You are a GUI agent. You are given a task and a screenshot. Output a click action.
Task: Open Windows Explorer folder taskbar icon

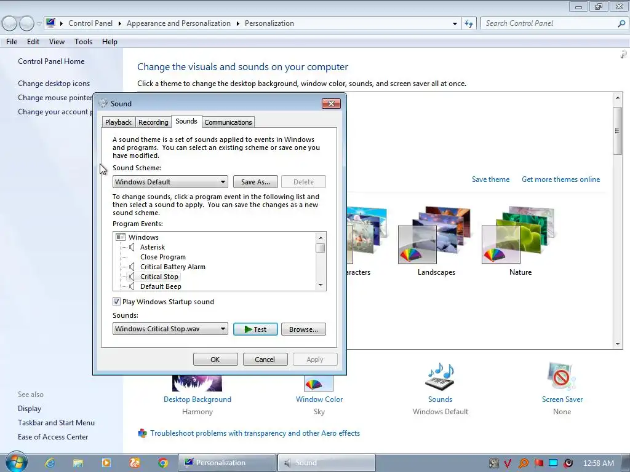[78, 463]
